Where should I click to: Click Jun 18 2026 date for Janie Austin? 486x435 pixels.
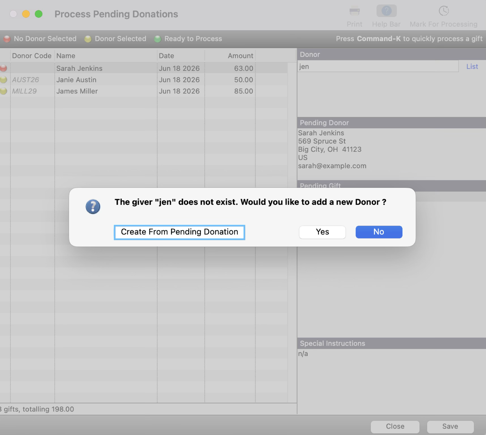click(179, 80)
